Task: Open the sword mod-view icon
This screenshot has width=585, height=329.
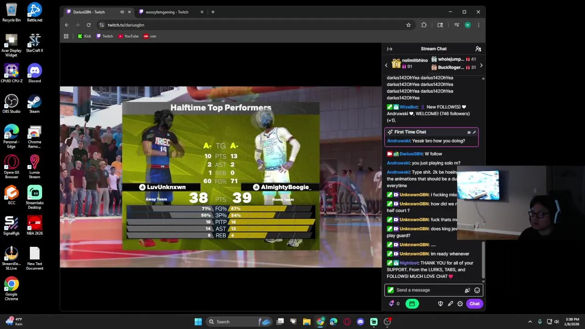Action: tap(450, 303)
